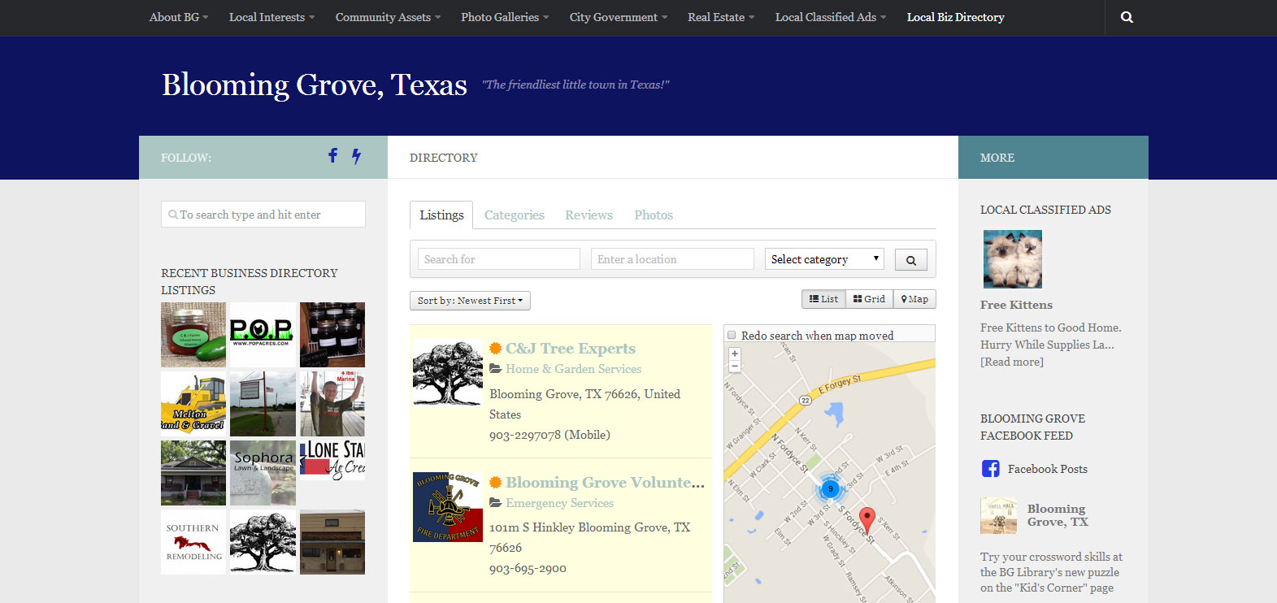Expand the Sort by Newest First dropdown
The image size is (1277, 603).
click(470, 301)
